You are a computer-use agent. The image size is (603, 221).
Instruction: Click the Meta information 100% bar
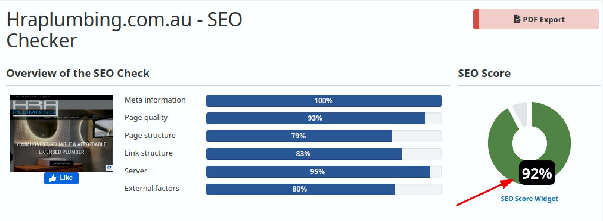tap(324, 101)
